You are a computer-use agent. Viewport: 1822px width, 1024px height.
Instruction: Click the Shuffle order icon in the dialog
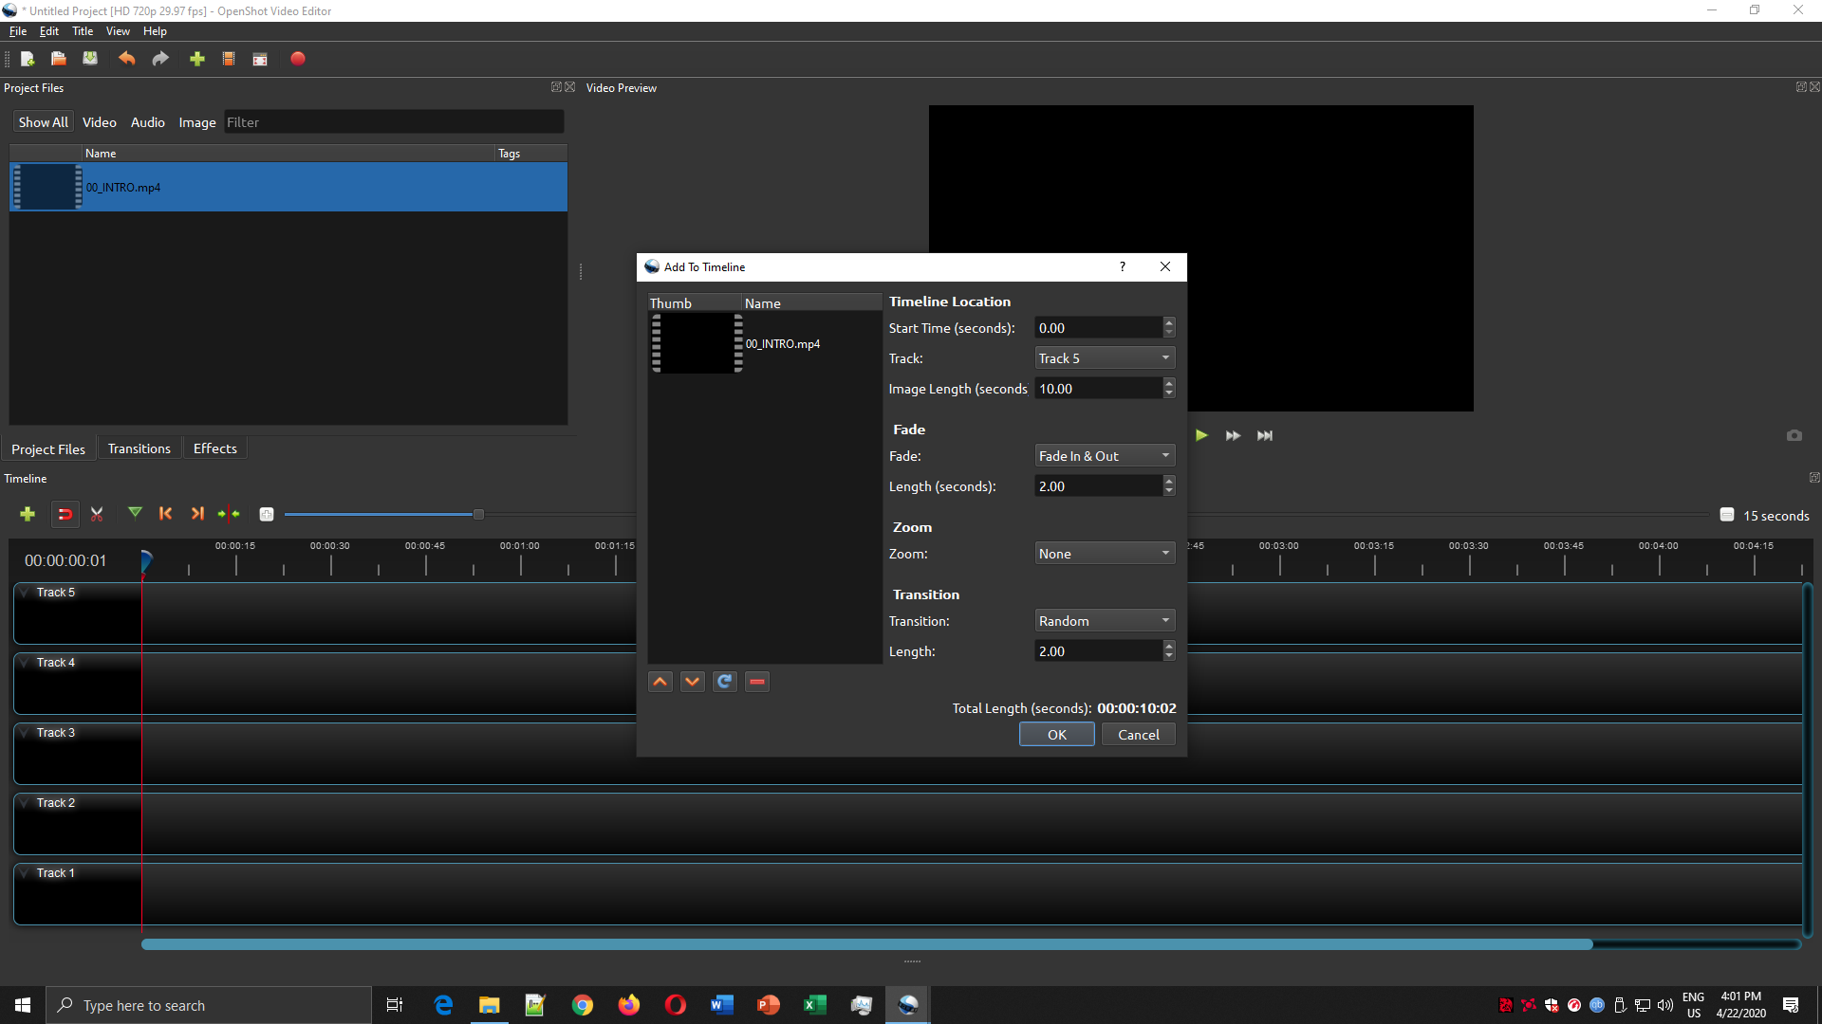724,681
